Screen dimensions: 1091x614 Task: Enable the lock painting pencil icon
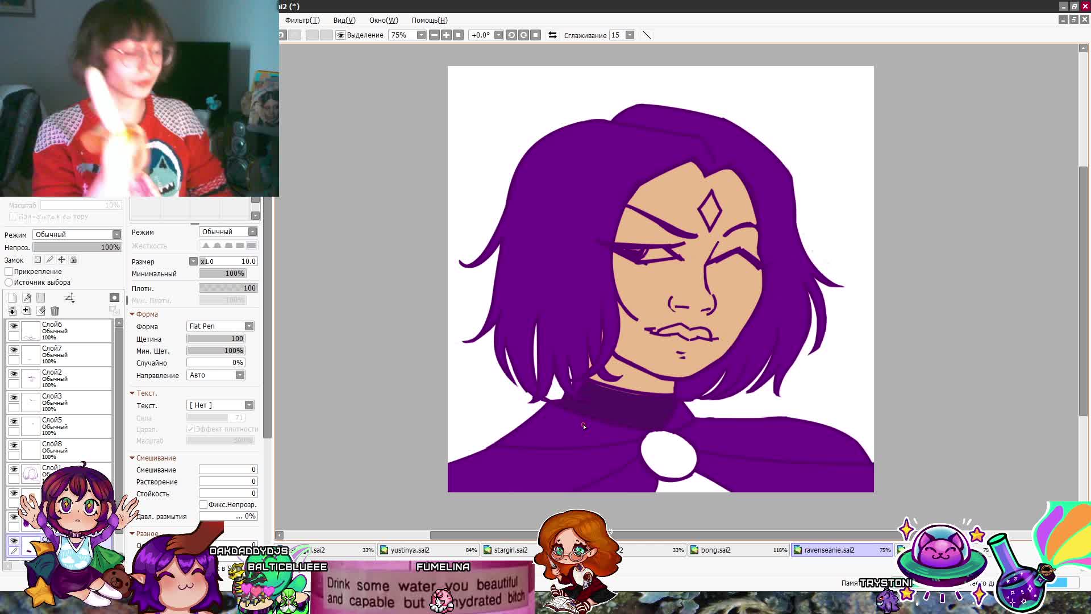49,260
